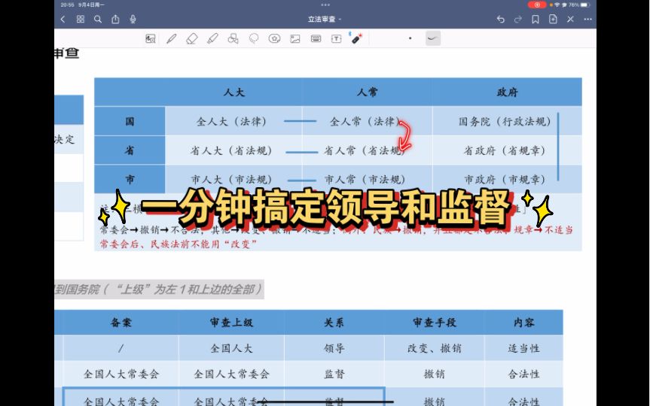Image resolution: width=650 pixels, height=406 pixels.
Task: Insert an image with photo tool
Action: pyautogui.click(x=295, y=38)
